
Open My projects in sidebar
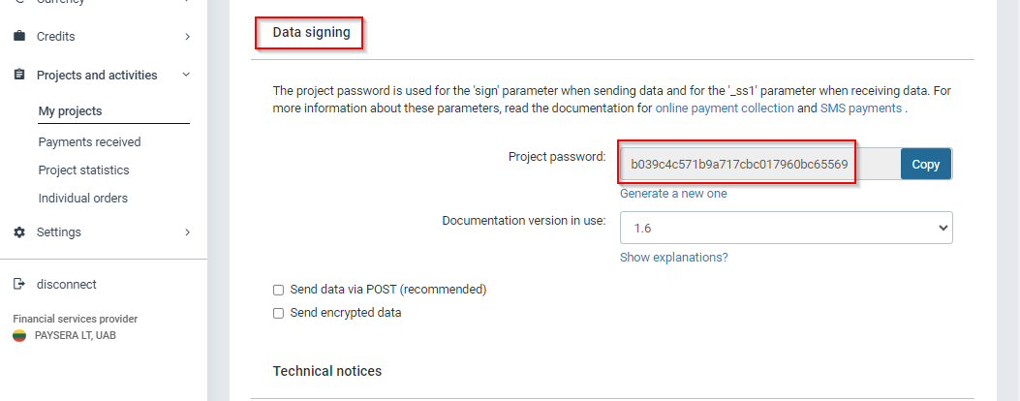[x=70, y=111]
